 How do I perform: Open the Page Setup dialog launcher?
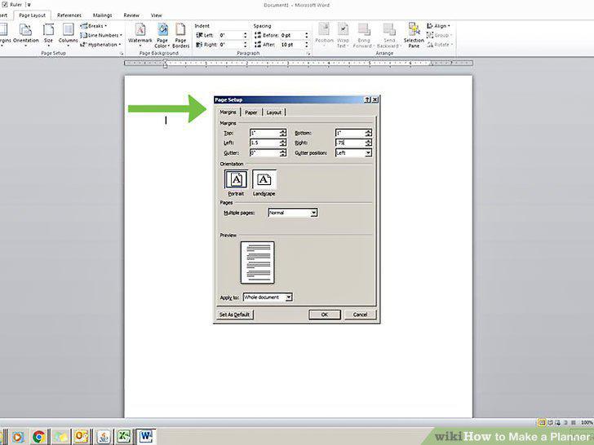pyautogui.click(x=122, y=54)
